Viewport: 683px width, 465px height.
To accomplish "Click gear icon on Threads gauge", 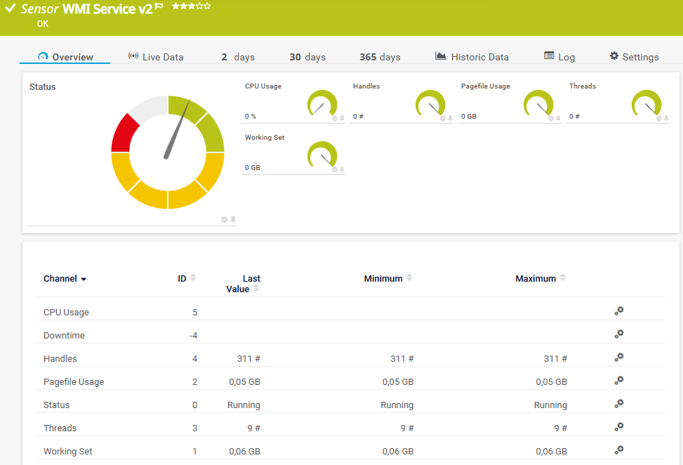I will [x=659, y=119].
